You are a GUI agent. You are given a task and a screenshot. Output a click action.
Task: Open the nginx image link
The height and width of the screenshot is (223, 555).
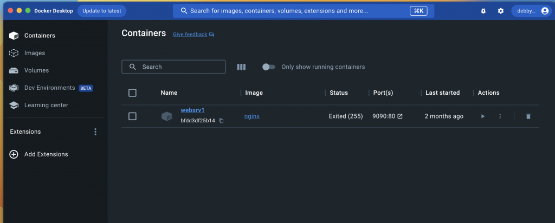252,116
